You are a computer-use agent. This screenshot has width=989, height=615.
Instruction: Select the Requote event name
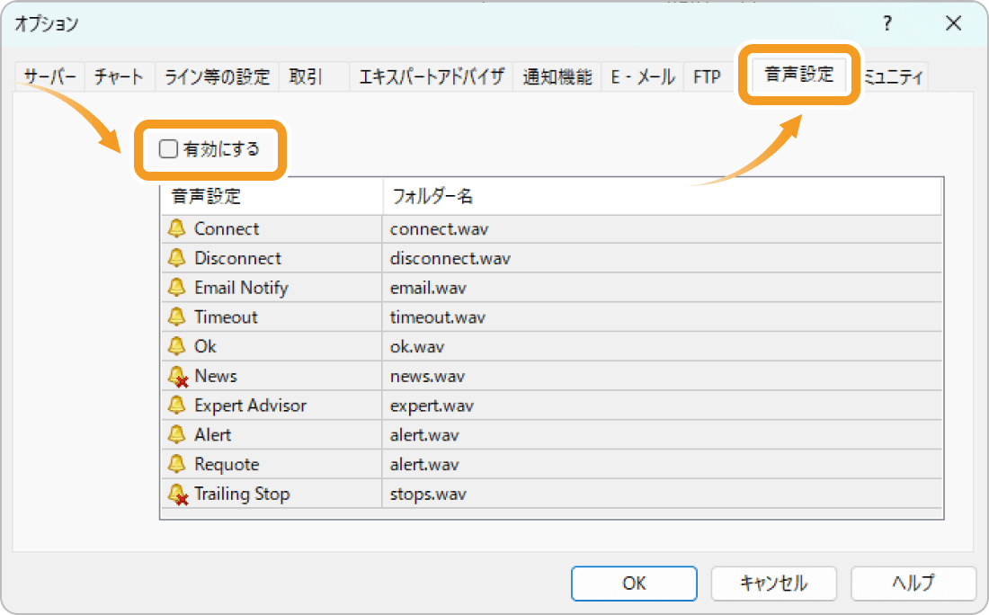pos(227,465)
